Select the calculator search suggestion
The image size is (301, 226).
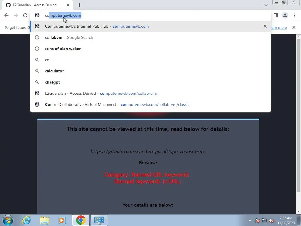coord(150,71)
